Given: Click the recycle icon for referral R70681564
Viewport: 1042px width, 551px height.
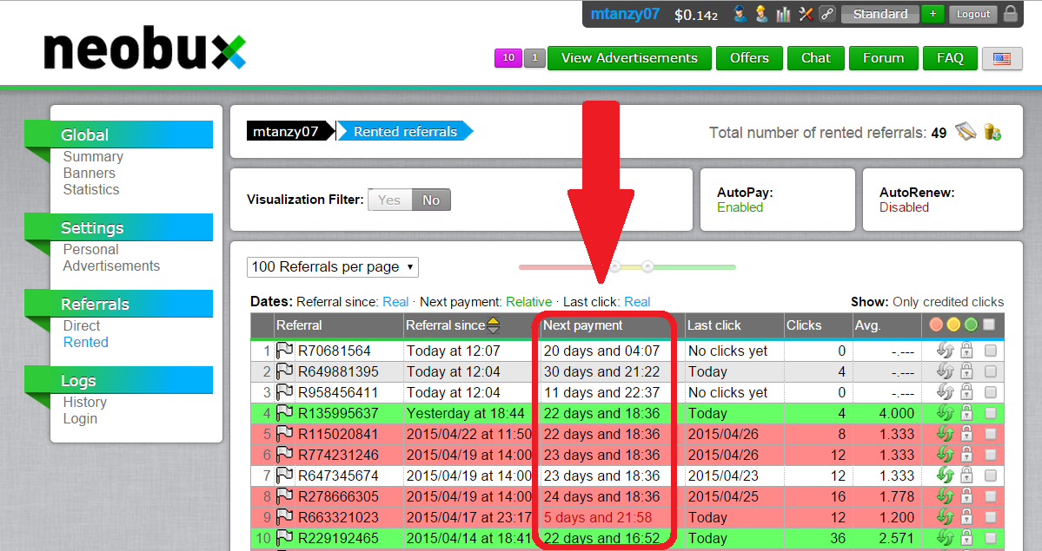Looking at the screenshot, I should click(945, 351).
